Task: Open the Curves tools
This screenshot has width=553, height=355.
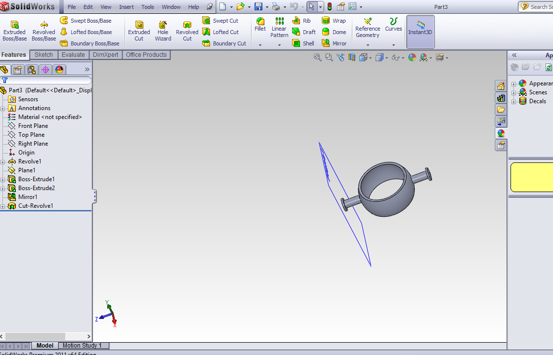Action: coord(393,25)
